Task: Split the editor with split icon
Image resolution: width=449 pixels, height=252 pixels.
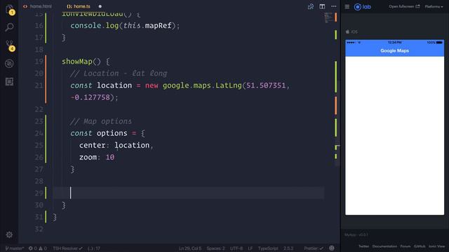Action: point(322,6)
